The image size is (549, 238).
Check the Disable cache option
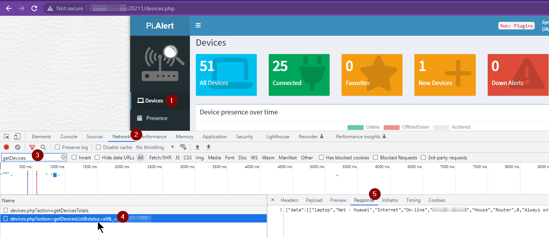98,147
